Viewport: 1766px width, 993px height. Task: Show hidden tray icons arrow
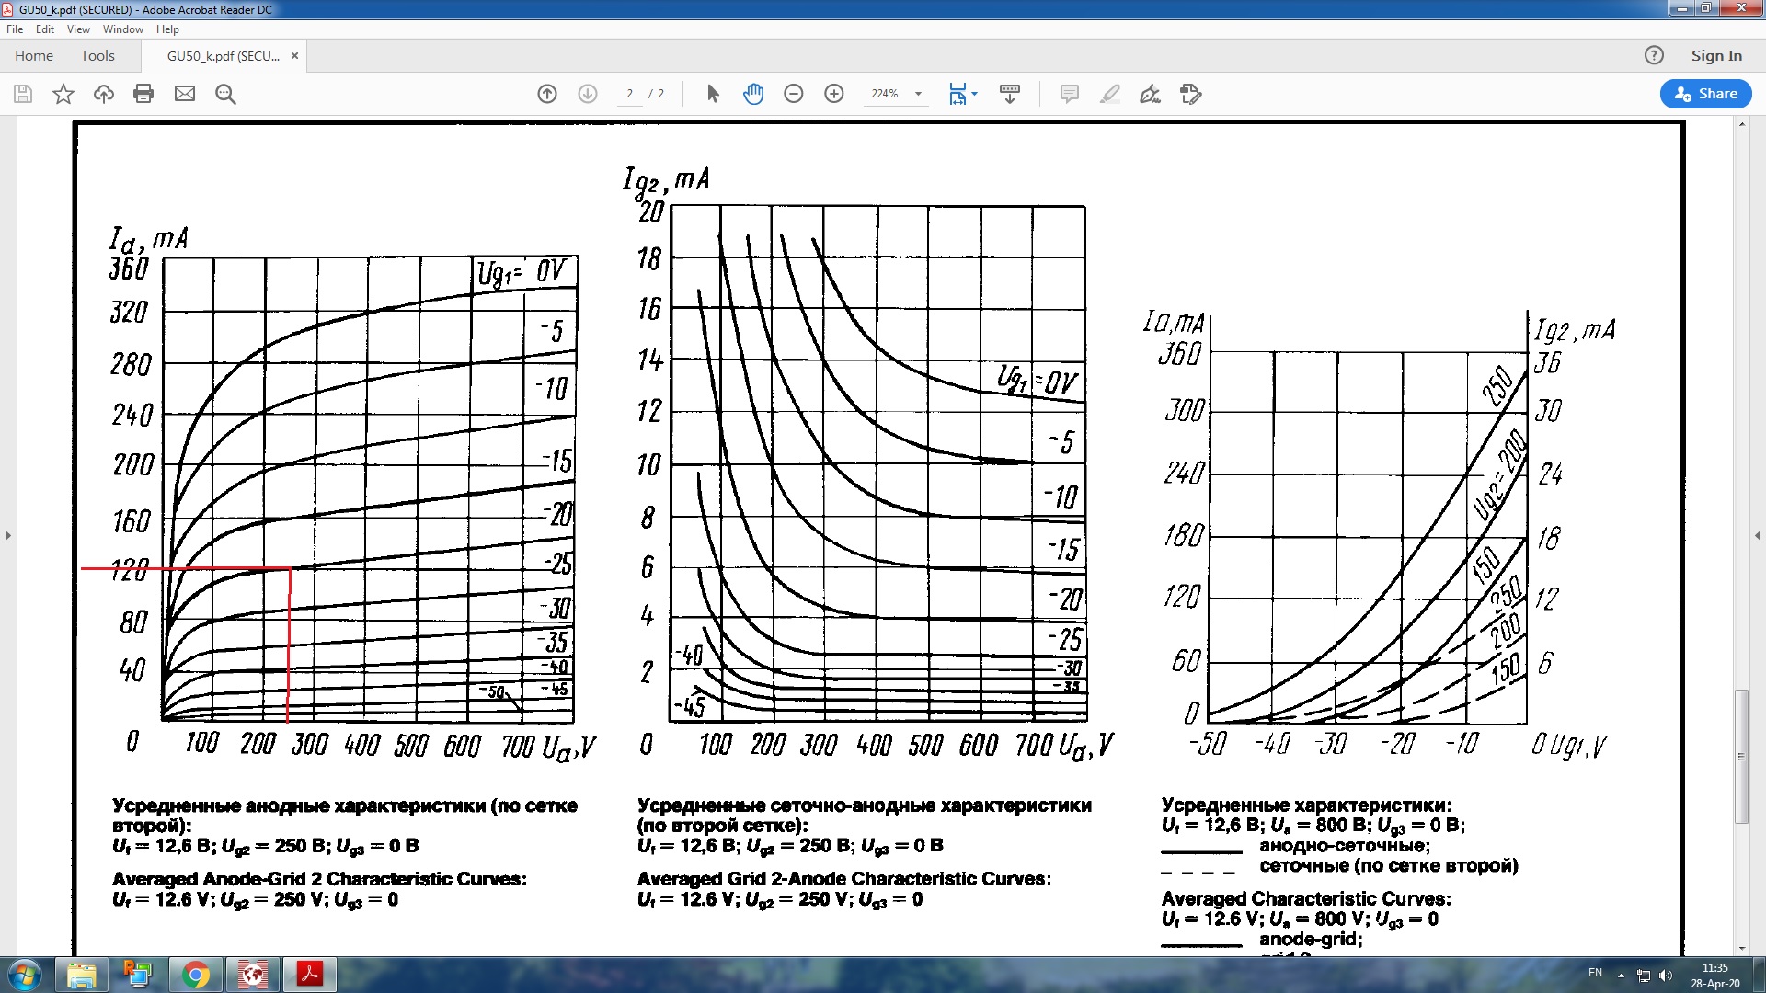1621,976
